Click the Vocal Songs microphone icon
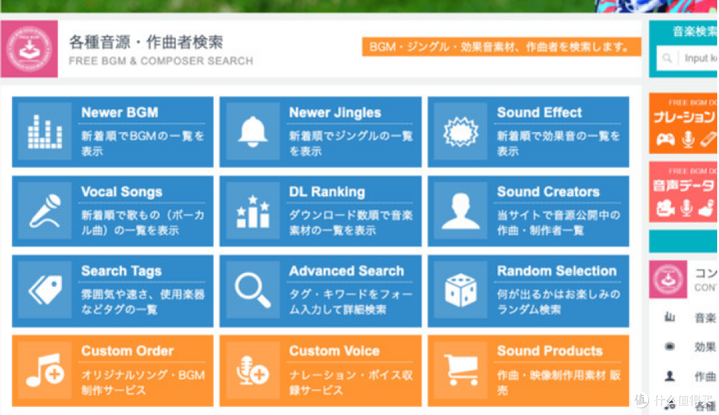Screen dimensions: 719x415 45,211
